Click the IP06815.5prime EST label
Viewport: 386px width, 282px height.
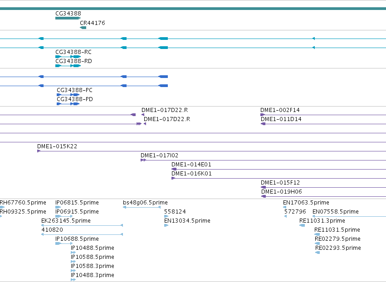tap(77, 203)
